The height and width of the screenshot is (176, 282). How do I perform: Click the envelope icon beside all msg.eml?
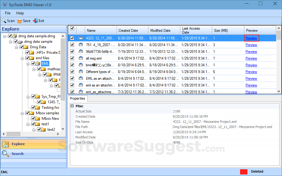pos(80,58)
